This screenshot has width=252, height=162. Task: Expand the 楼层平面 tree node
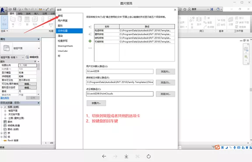[x=5, y=111]
